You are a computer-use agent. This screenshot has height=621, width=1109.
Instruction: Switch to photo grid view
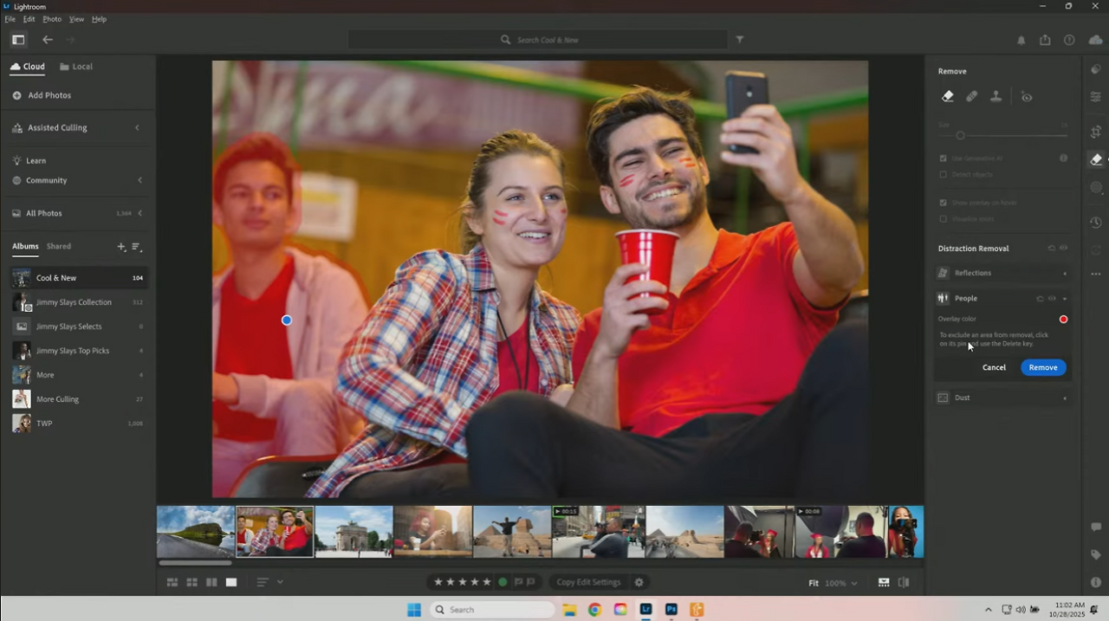pyautogui.click(x=172, y=583)
